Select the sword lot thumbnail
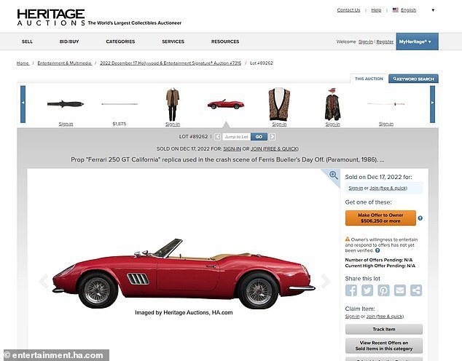462x361 pixels. click(x=386, y=104)
